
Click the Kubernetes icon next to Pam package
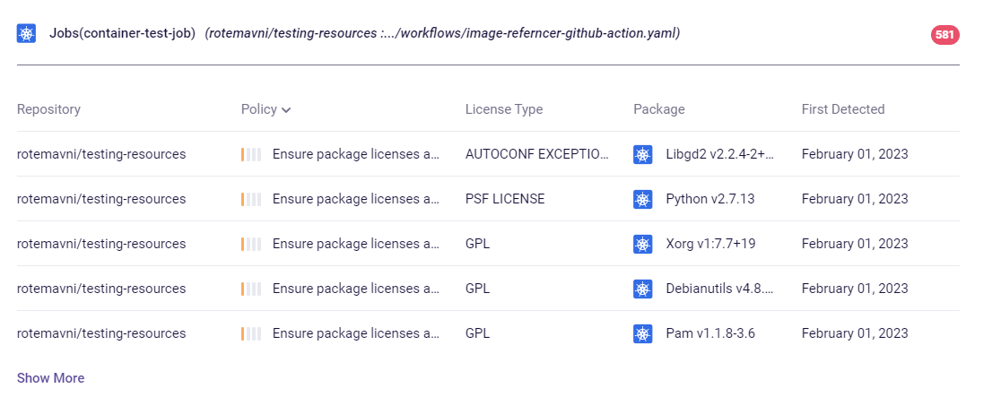pyautogui.click(x=642, y=333)
